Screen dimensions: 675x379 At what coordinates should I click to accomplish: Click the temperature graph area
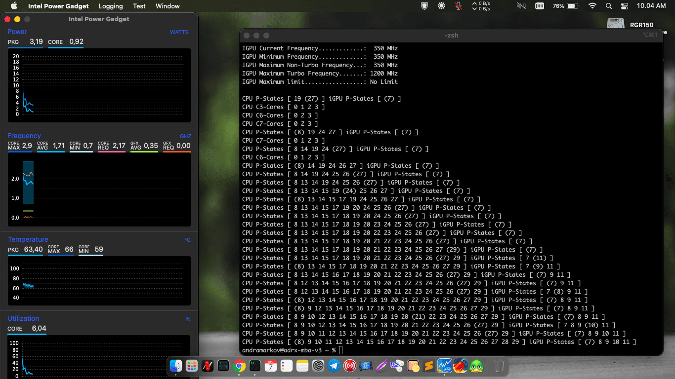99,281
